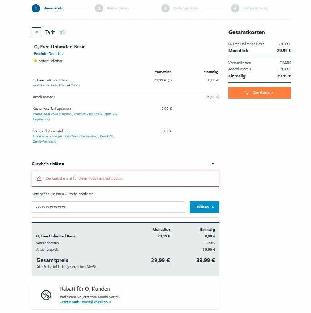Open International Voice Standard link

52,114
